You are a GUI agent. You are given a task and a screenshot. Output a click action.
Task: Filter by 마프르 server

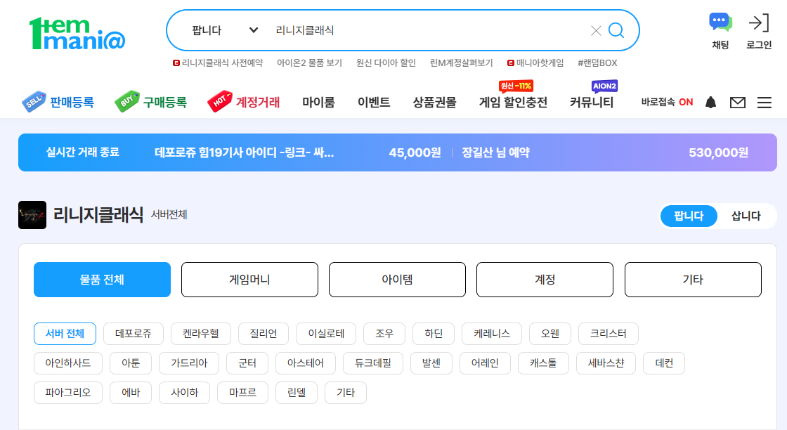[242, 393]
